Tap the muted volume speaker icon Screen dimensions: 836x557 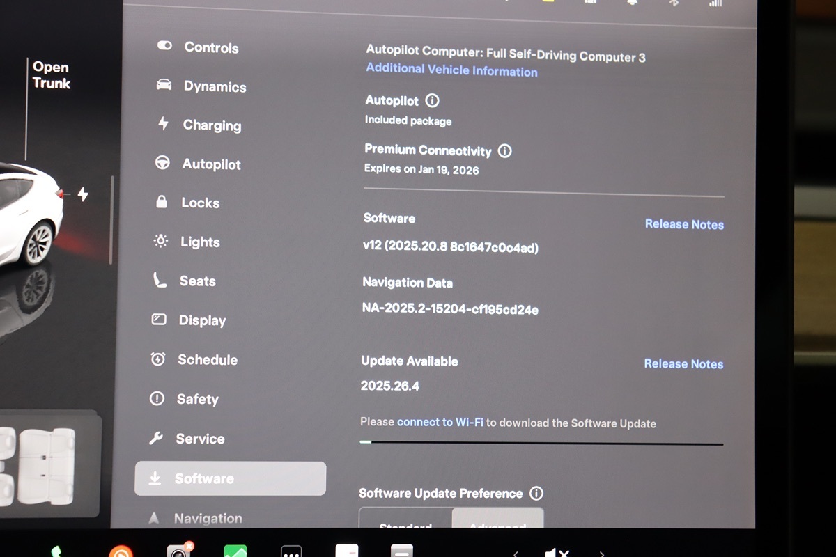click(556, 552)
